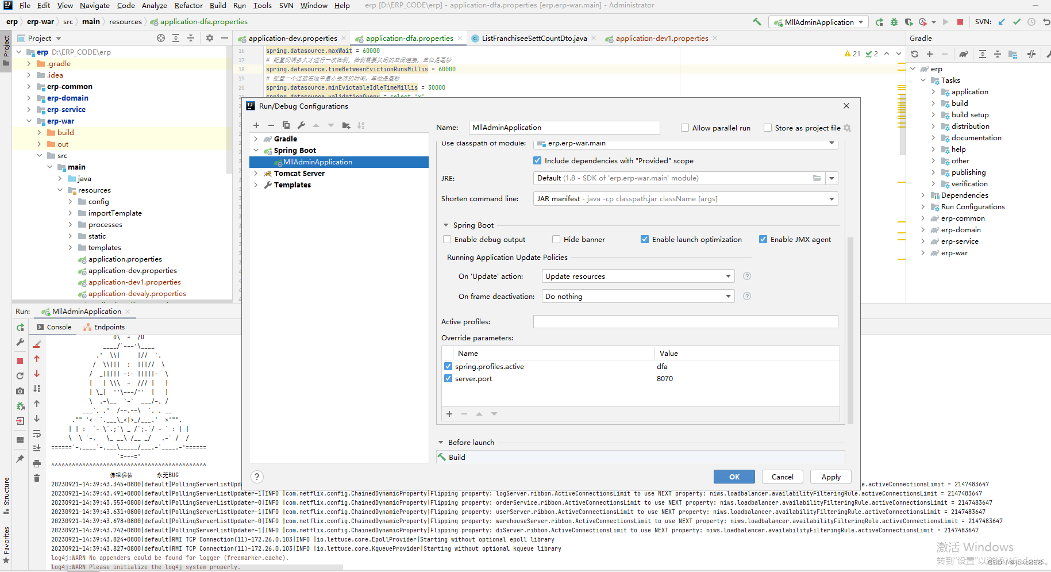Image resolution: width=1051 pixels, height=572 pixels.
Task: Open the Tools menu
Action: (x=262, y=5)
